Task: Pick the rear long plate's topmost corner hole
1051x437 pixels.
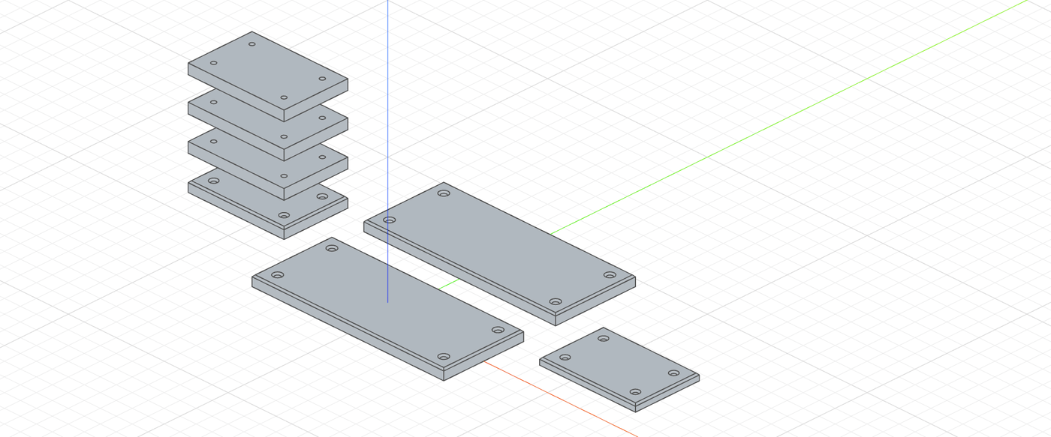Action: (x=444, y=193)
